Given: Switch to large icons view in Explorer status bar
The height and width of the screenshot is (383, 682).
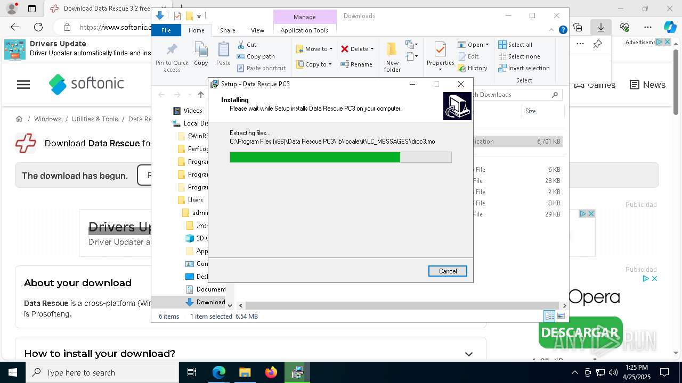Looking at the screenshot, I should click(x=561, y=316).
